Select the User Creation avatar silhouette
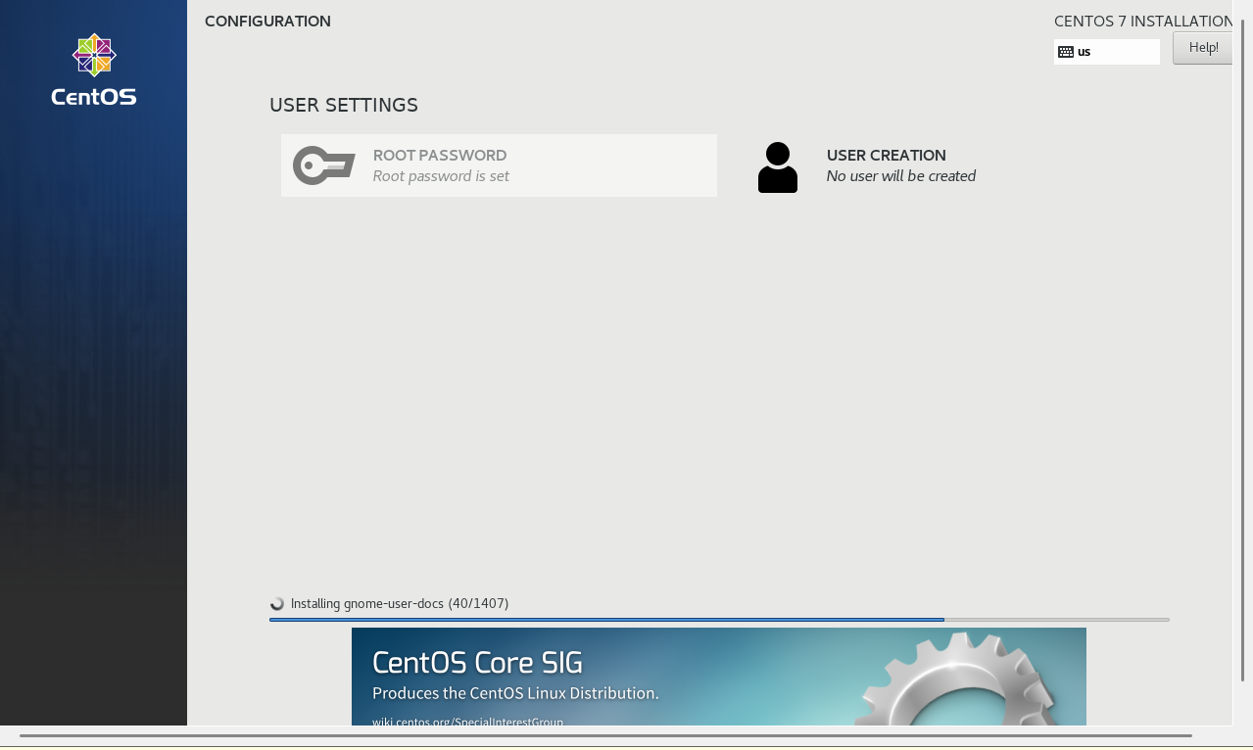1253x750 pixels. [x=777, y=165]
